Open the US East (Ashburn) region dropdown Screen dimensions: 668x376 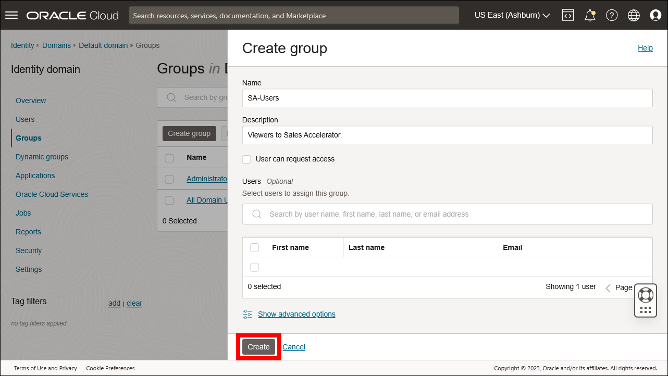pyautogui.click(x=512, y=15)
